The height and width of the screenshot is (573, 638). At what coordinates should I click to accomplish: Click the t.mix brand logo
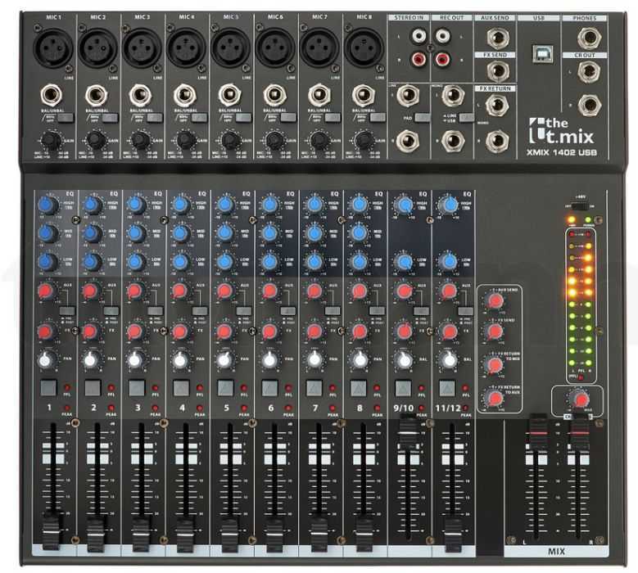point(561,131)
